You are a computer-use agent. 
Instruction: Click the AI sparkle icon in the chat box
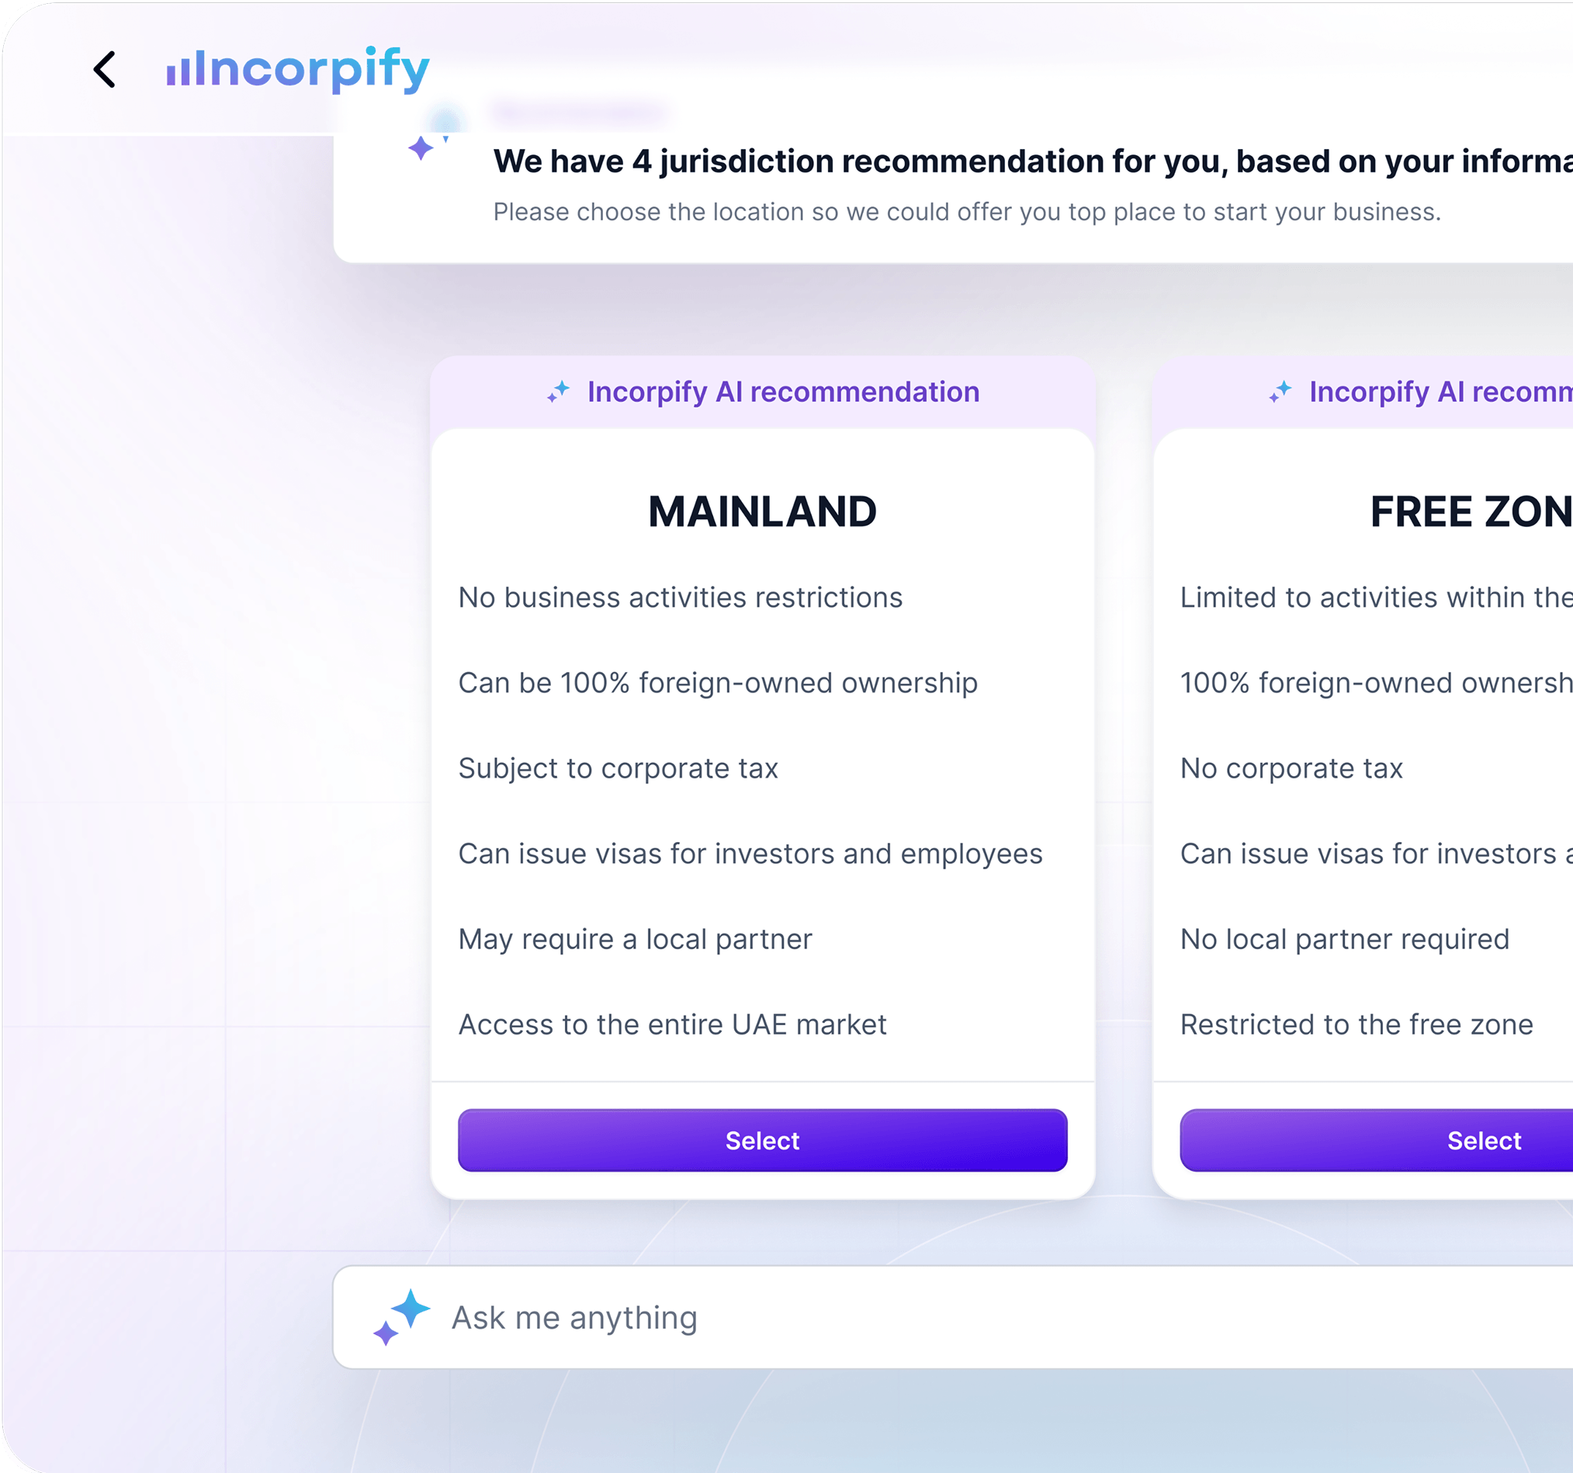click(402, 1317)
